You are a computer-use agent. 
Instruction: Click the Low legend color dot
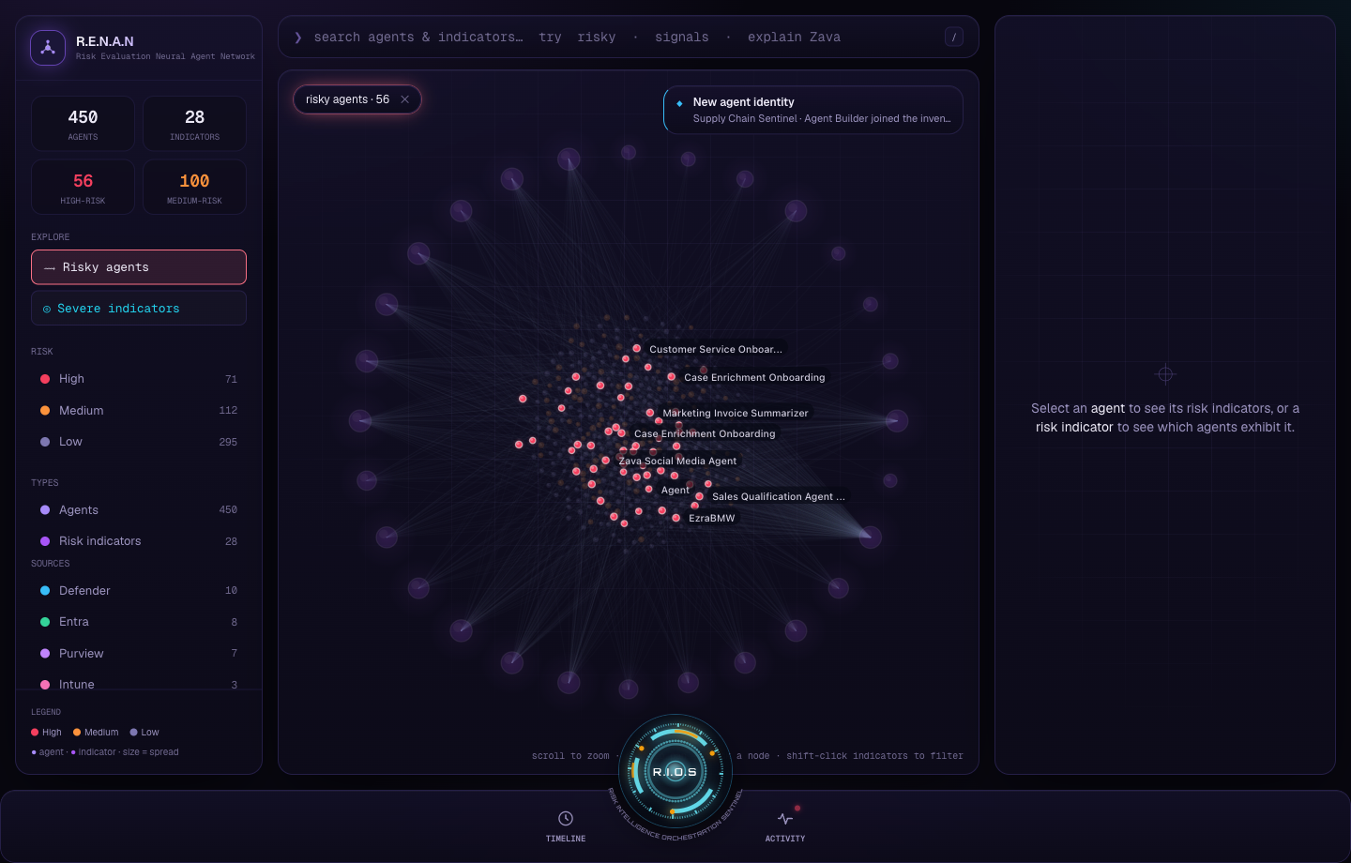tap(133, 733)
